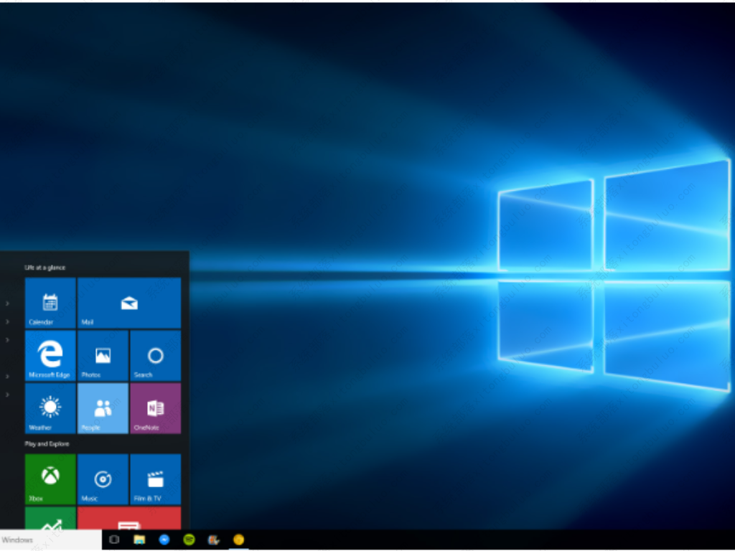
Task: Open the Music tile
Action: point(102,479)
